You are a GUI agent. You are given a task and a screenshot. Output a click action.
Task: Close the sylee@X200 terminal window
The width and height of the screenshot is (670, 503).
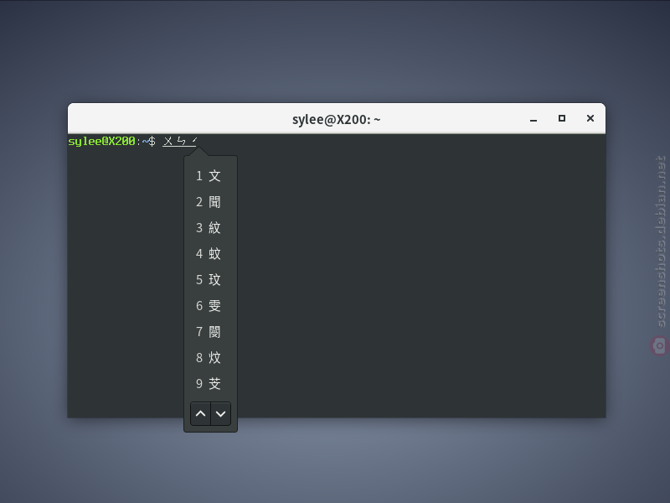(x=590, y=118)
